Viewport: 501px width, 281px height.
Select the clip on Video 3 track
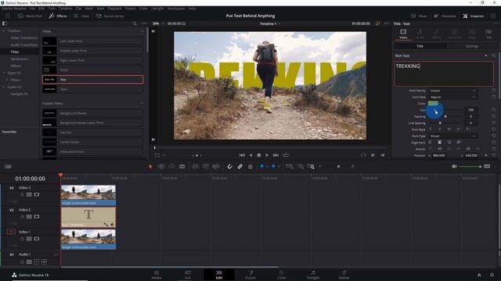88,195
